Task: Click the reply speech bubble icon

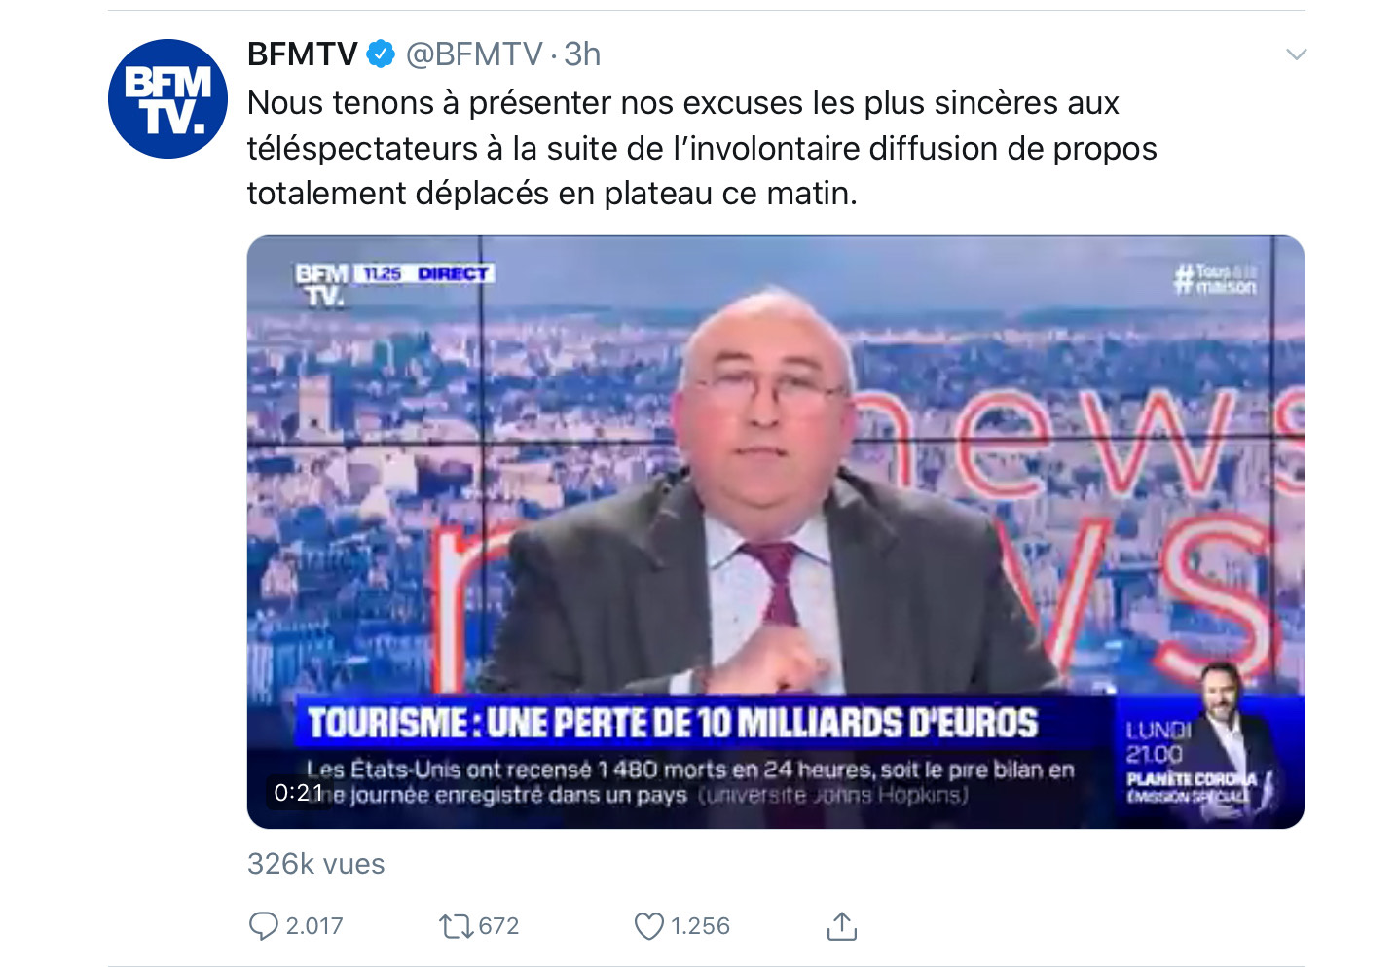Action: [x=263, y=925]
